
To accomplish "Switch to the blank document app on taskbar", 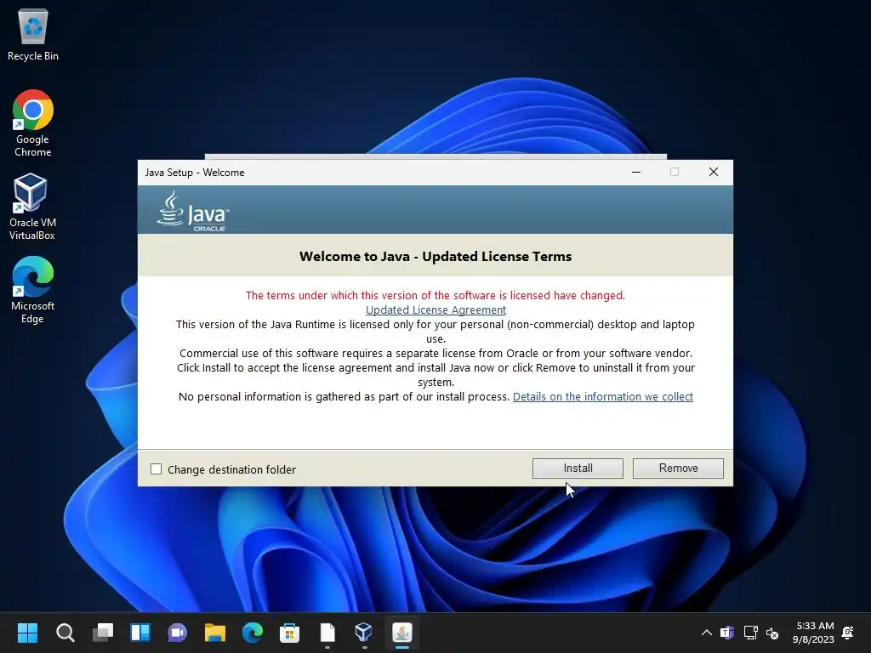I will [327, 633].
